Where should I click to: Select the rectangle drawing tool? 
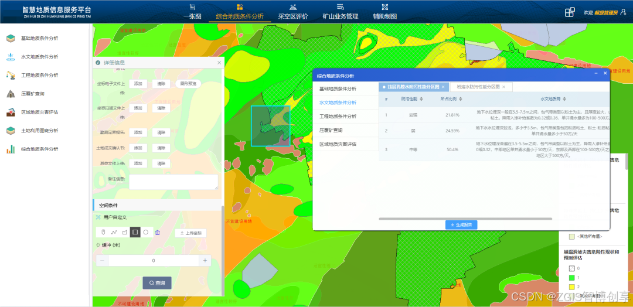pyautogui.click(x=135, y=232)
